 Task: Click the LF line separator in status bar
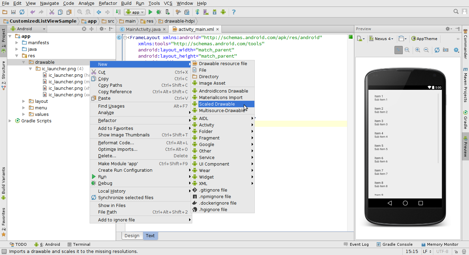click(x=427, y=252)
